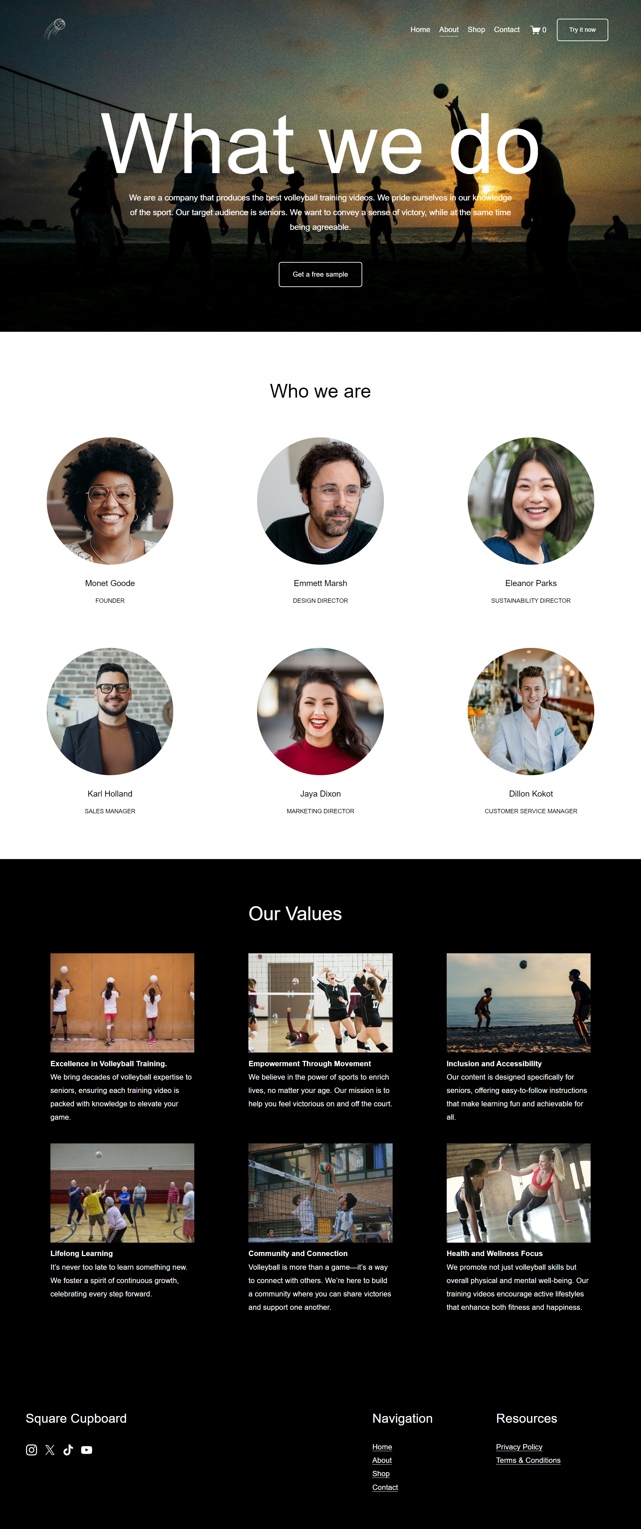Select Monet Goode's profile photo
The image size is (641, 1529).
pyautogui.click(x=110, y=501)
